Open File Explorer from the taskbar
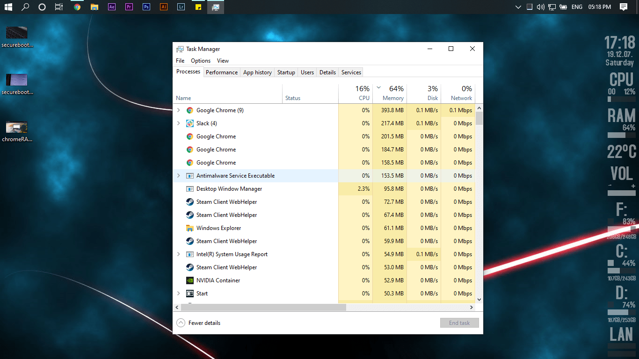This screenshot has height=359, width=639. [x=94, y=7]
